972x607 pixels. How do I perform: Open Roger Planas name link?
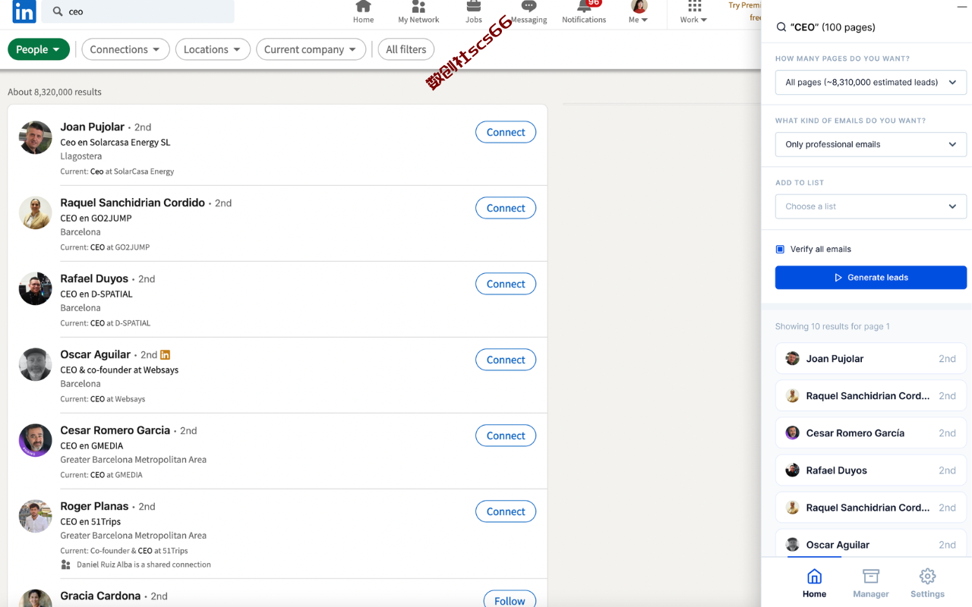(94, 506)
